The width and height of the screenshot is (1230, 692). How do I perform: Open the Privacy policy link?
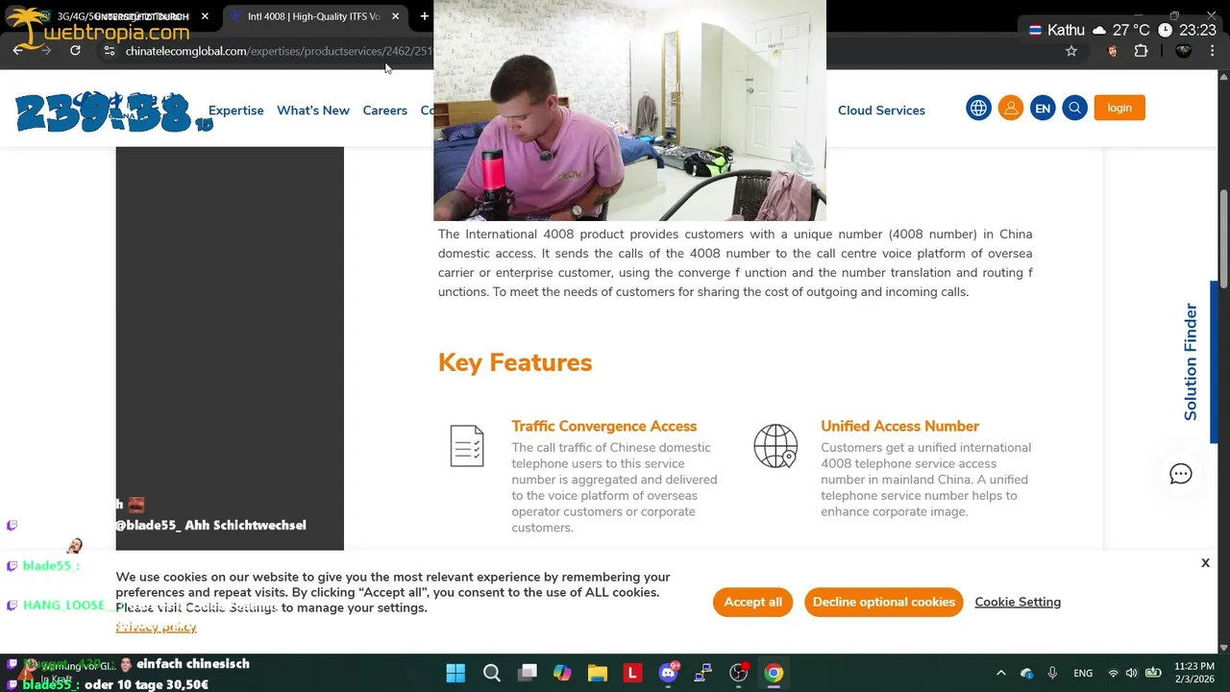(156, 627)
